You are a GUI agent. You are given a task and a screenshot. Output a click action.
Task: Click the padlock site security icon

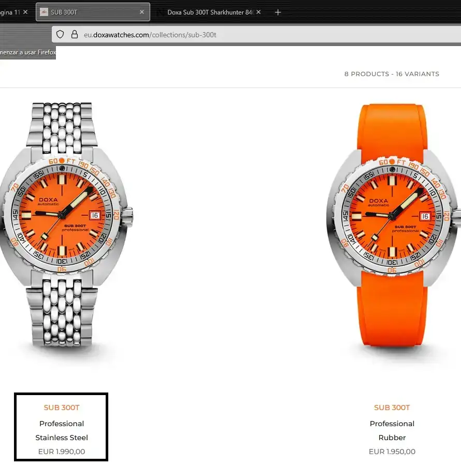pyautogui.click(x=75, y=35)
